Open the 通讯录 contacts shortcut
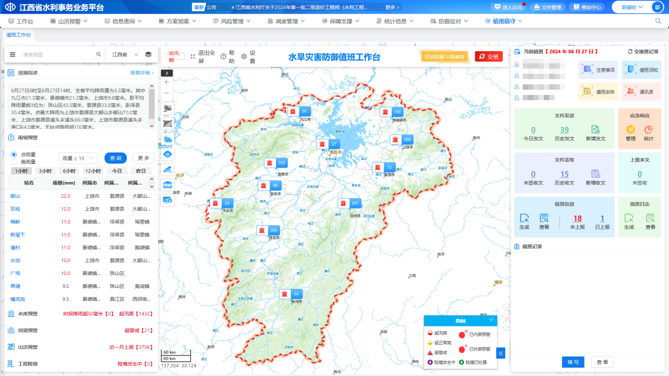Screen dimensions: 669x376 (x=642, y=91)
